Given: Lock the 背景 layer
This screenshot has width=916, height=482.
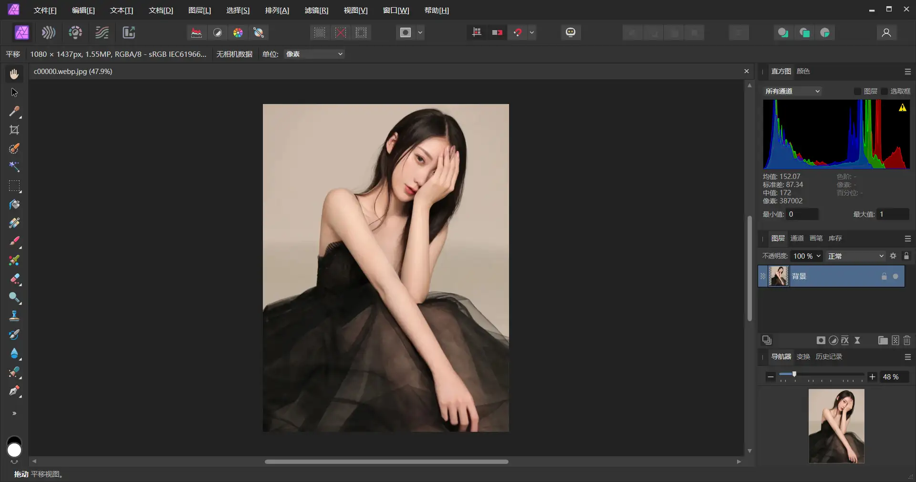Looking at the screenshot, I should pyautogui.click(x=884, y=276).
